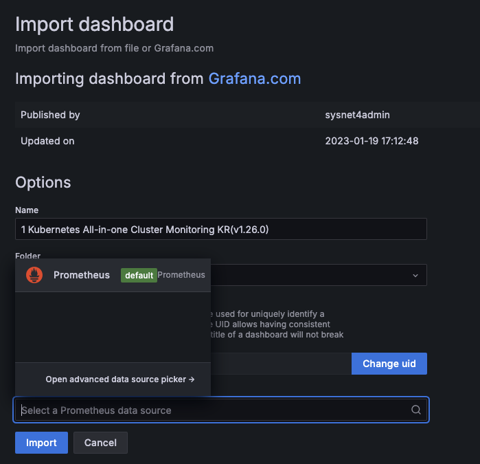Viewport: 480px width, 464px height.
Task: Click the green default badge
Action: tap(139, 275)
